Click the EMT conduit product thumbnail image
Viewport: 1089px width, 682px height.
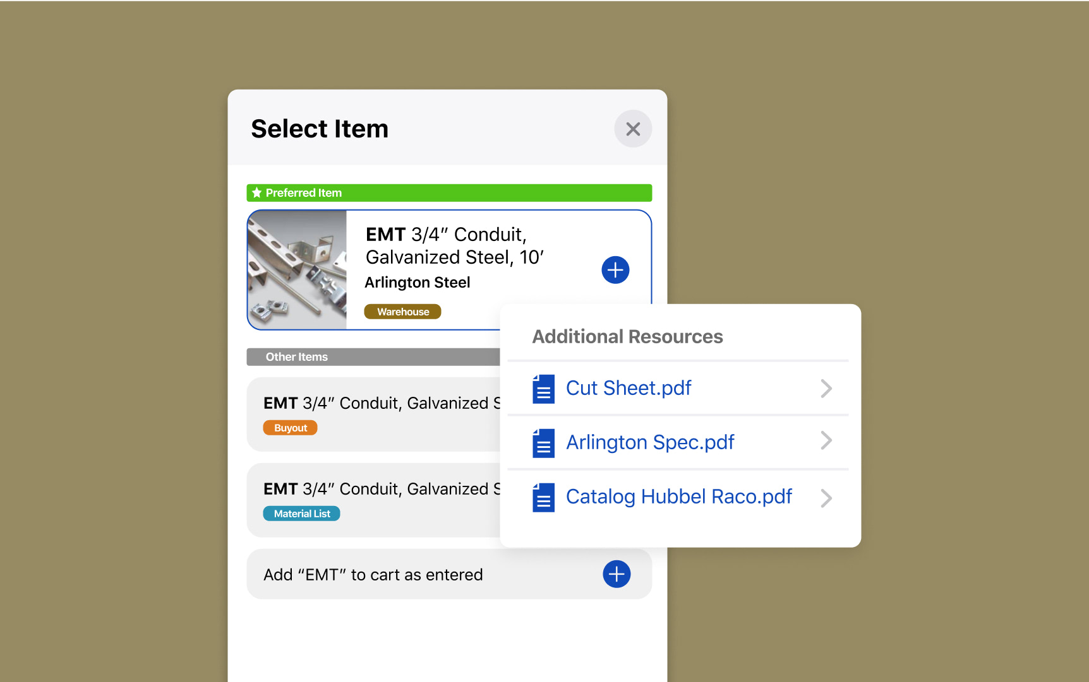297,269
